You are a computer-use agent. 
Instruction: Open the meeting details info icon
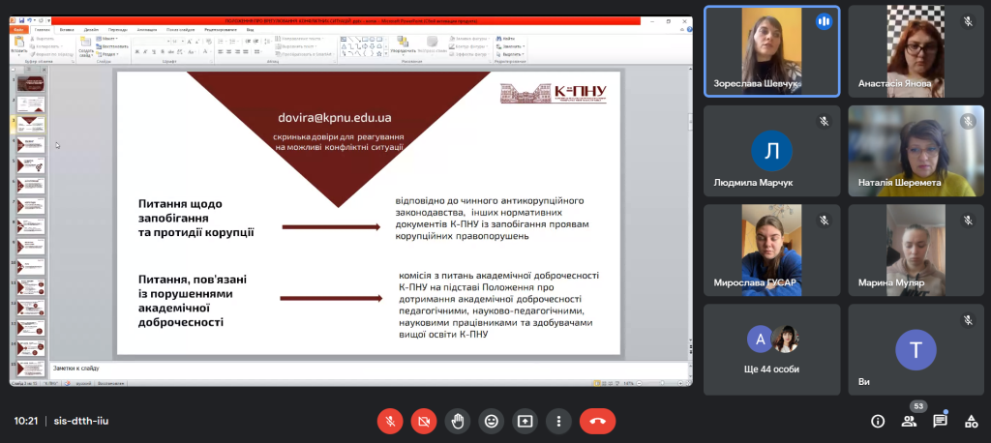(x=878, y=421)
